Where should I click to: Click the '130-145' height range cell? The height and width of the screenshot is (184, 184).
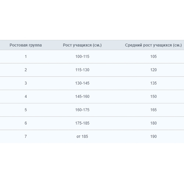pyautogui.click(x=82, y=83)
